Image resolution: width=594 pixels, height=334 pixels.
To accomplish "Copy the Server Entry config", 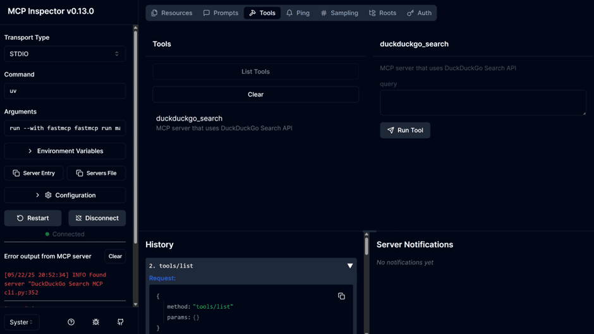I will tap(33, 173).
